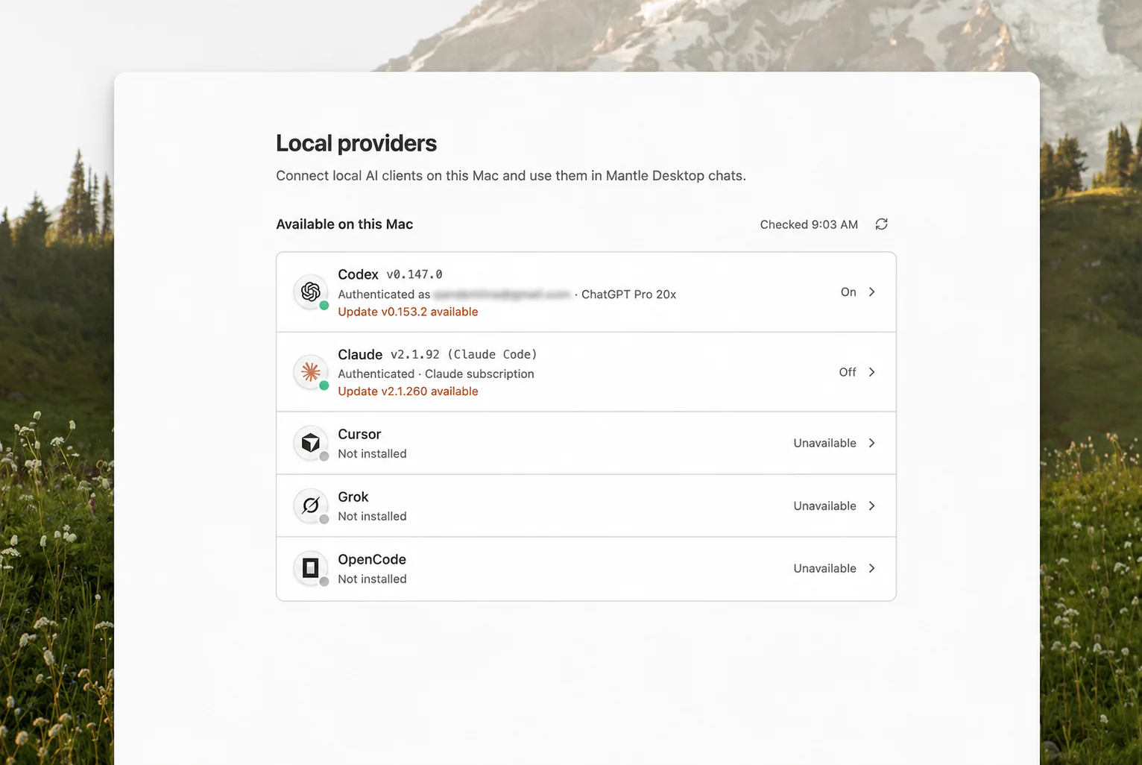
Task: Toggle the Codex On status
Action: [x=848, y=292]
